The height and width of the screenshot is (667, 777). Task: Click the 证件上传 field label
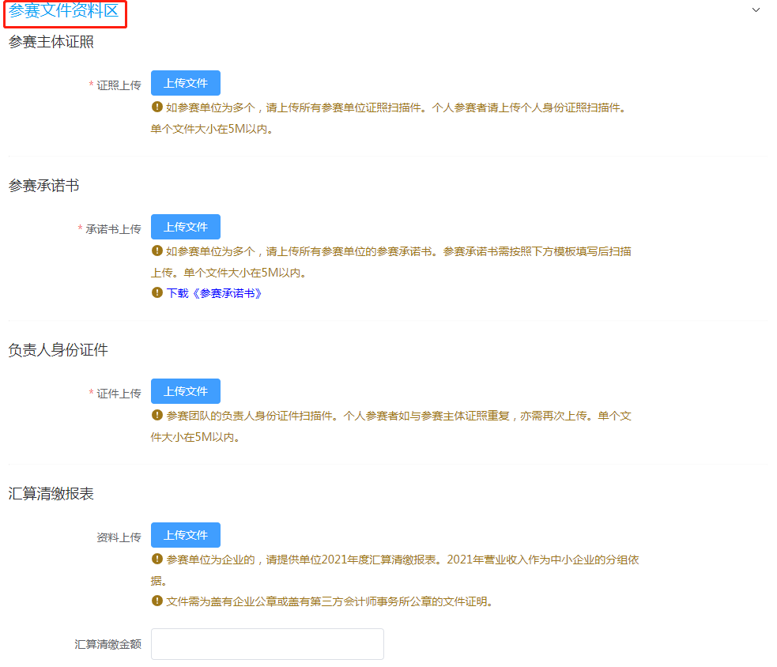tap(119, 394)
